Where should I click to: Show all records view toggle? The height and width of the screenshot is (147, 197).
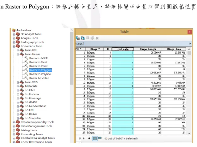pyautogui.click(x=95, y=138)
